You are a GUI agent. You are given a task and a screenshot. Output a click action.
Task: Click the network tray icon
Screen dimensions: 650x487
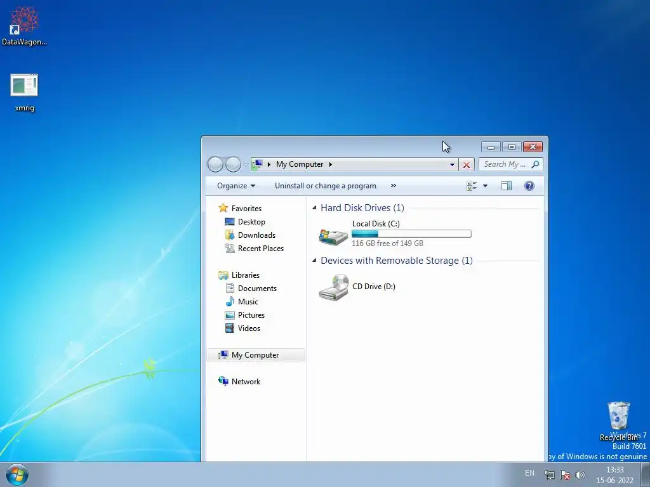[550, 475]
